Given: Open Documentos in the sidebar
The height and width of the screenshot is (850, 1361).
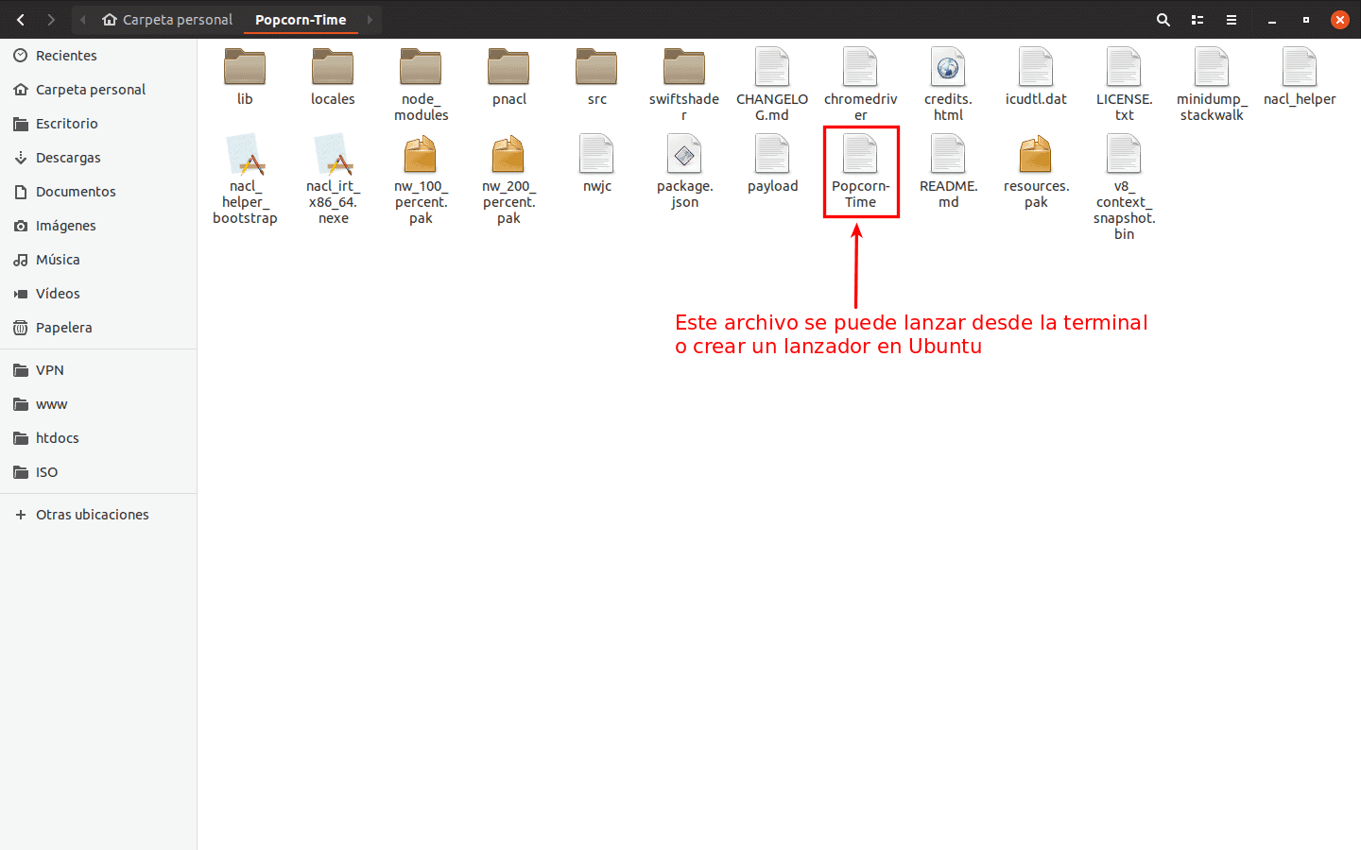Looking at the screenshot, I should (x=98, y=192).
